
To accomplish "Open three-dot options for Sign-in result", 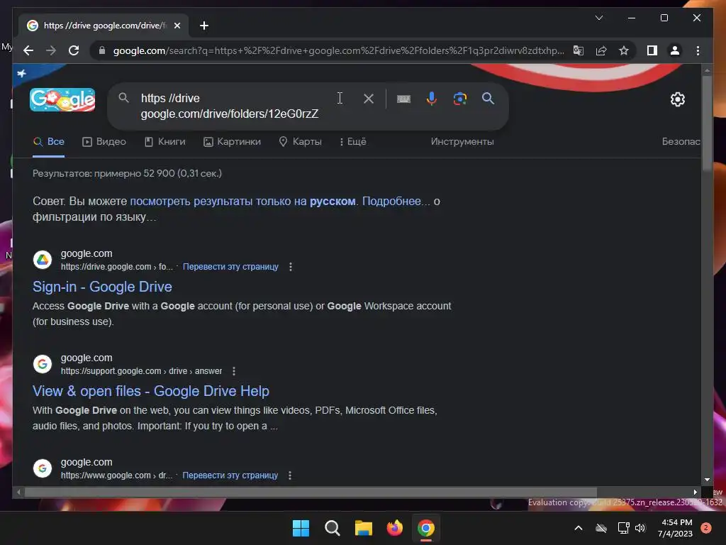I will (x=290, y=267).
